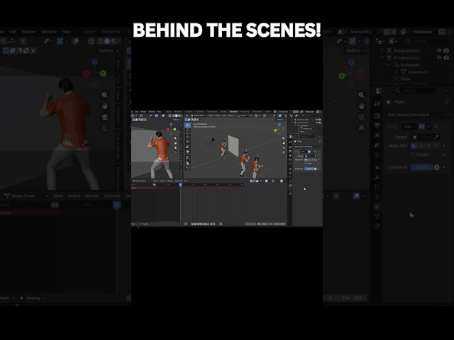Open Dope Sheet editor mode dropdown in dimmed backdrop
The width and height of the screenshot is (454, 340).
(26, 196)
